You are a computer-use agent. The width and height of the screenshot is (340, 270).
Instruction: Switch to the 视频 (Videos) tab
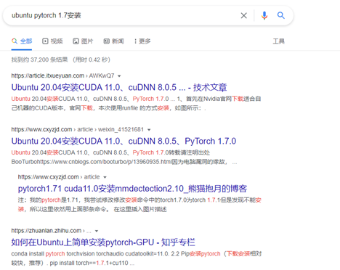(52, 41)
